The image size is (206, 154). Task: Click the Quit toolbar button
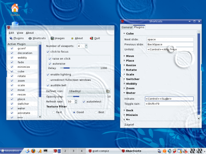click(x=95, y=38)
